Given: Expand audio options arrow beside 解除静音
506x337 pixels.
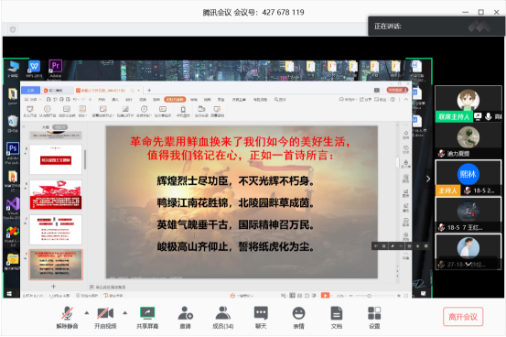Looking at the screenshot, I should click(87, 313).
